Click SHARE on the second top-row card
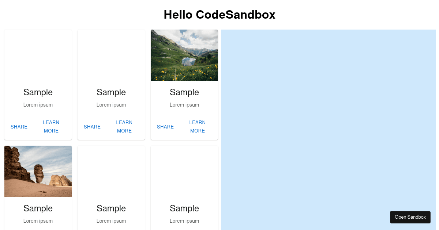The image size is (439, 230). [92, 127]
